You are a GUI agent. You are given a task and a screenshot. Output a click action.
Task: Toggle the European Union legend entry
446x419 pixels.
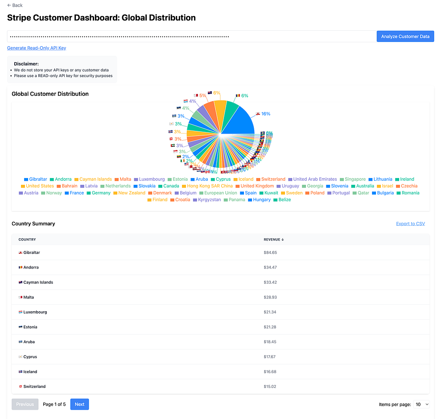218,193
